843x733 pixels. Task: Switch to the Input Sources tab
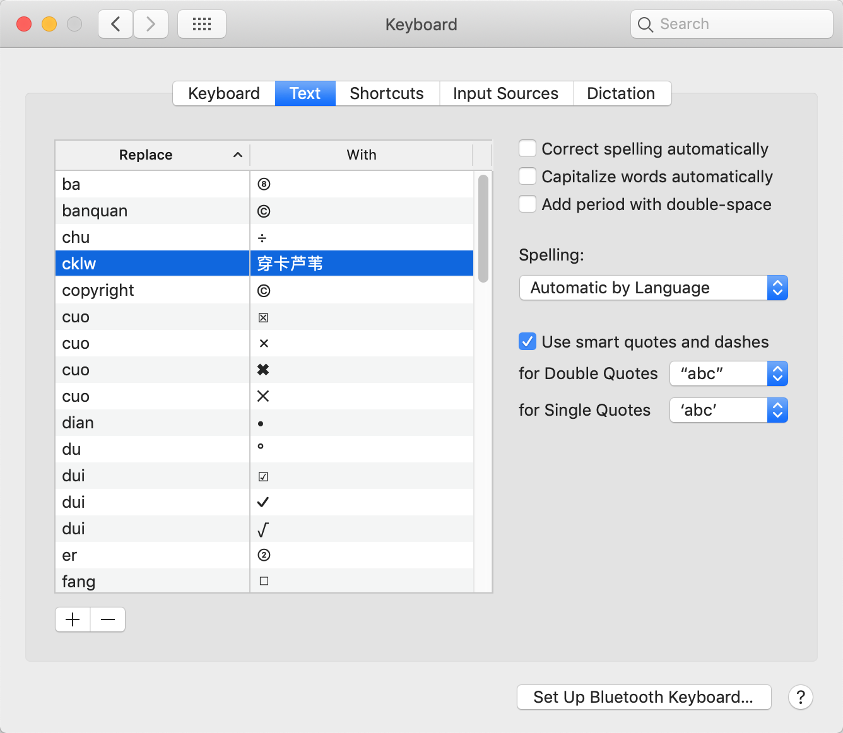505,93
